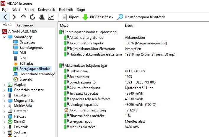
Task: Click the Alaplap motherboard icon
Action: 10,85
